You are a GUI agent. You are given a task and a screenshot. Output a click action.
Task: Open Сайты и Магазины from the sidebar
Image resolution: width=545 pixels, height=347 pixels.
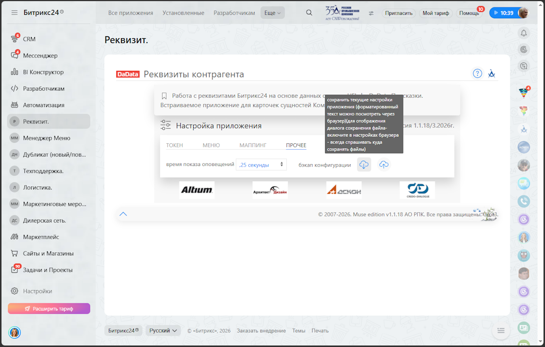(x=49, y=253)
